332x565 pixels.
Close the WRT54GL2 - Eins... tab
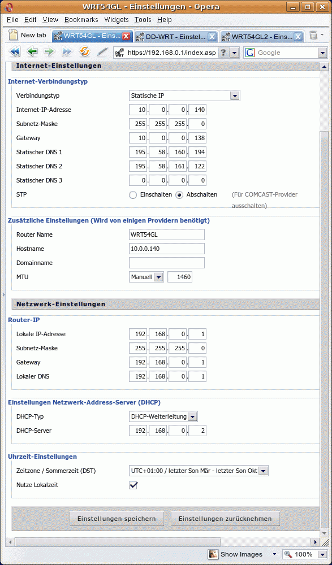(x=297, y=36)
